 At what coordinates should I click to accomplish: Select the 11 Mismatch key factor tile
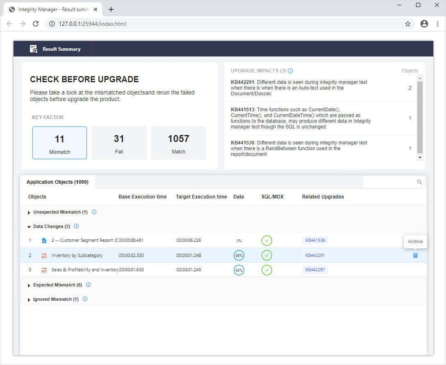click(x=60, y=143)
